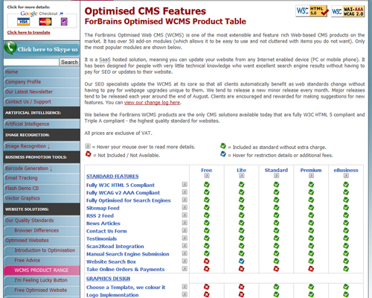
Task: Click the Standard column header
Action: pyautogui.click(x=276, y=170)
